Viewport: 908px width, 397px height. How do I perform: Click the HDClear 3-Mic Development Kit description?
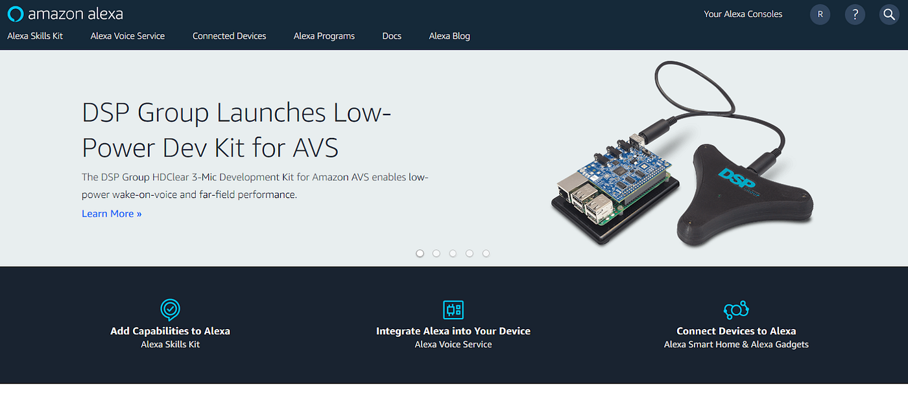coord(256,185)
